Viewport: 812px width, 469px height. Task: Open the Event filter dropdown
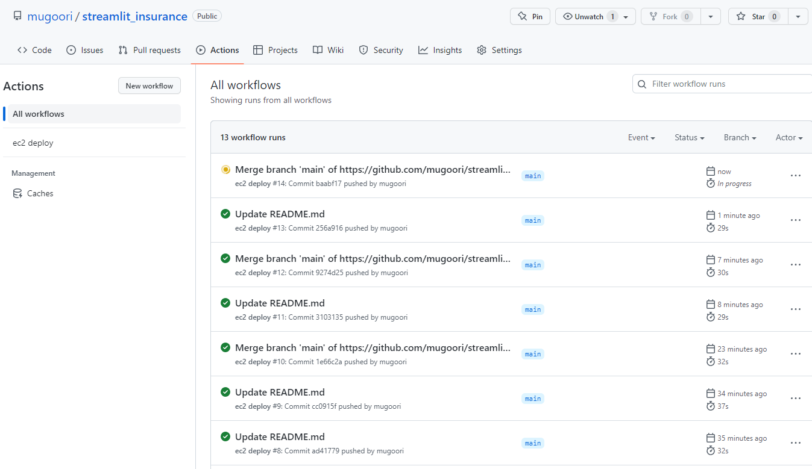point(641,137)
